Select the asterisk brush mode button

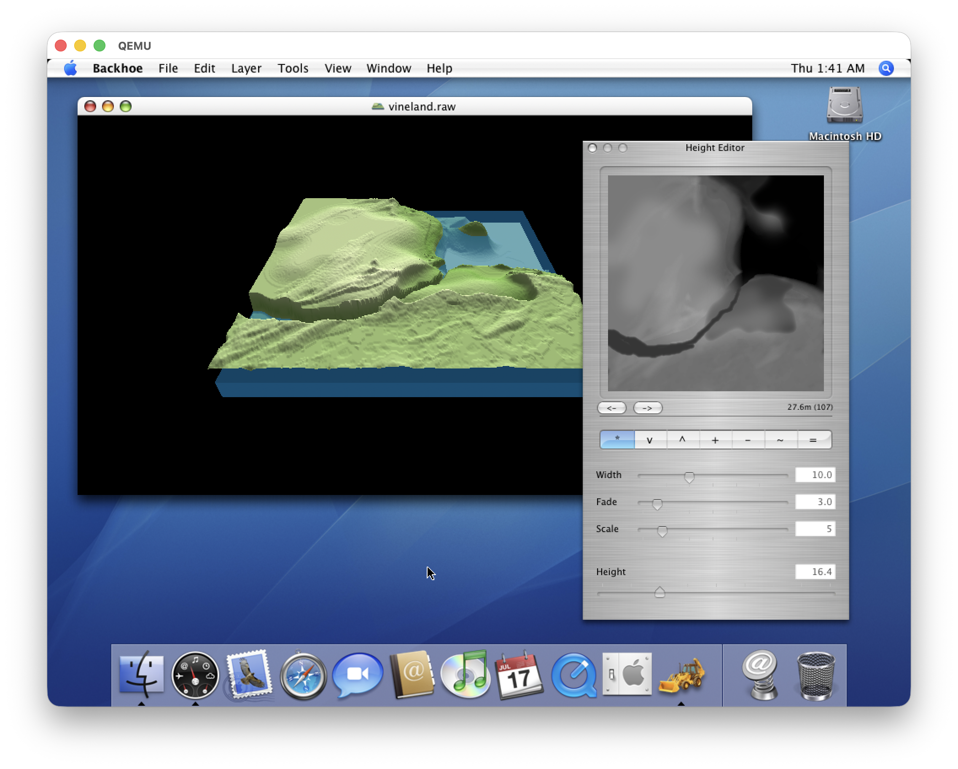click(x=617, y=439)
